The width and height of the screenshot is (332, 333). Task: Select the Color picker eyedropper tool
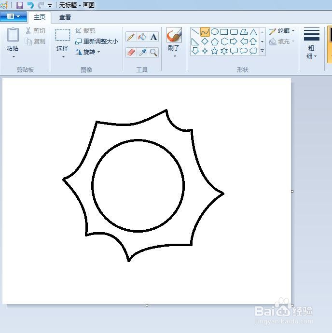pyautogui.click(x=142, y=53)
